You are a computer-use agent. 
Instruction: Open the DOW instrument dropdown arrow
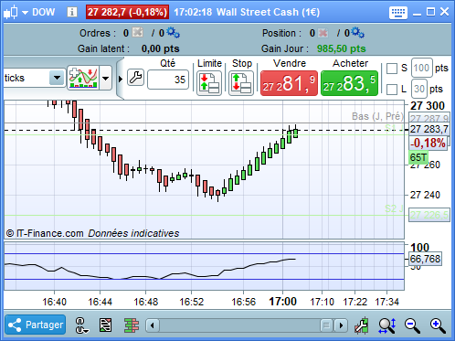[x=25, y=13]
